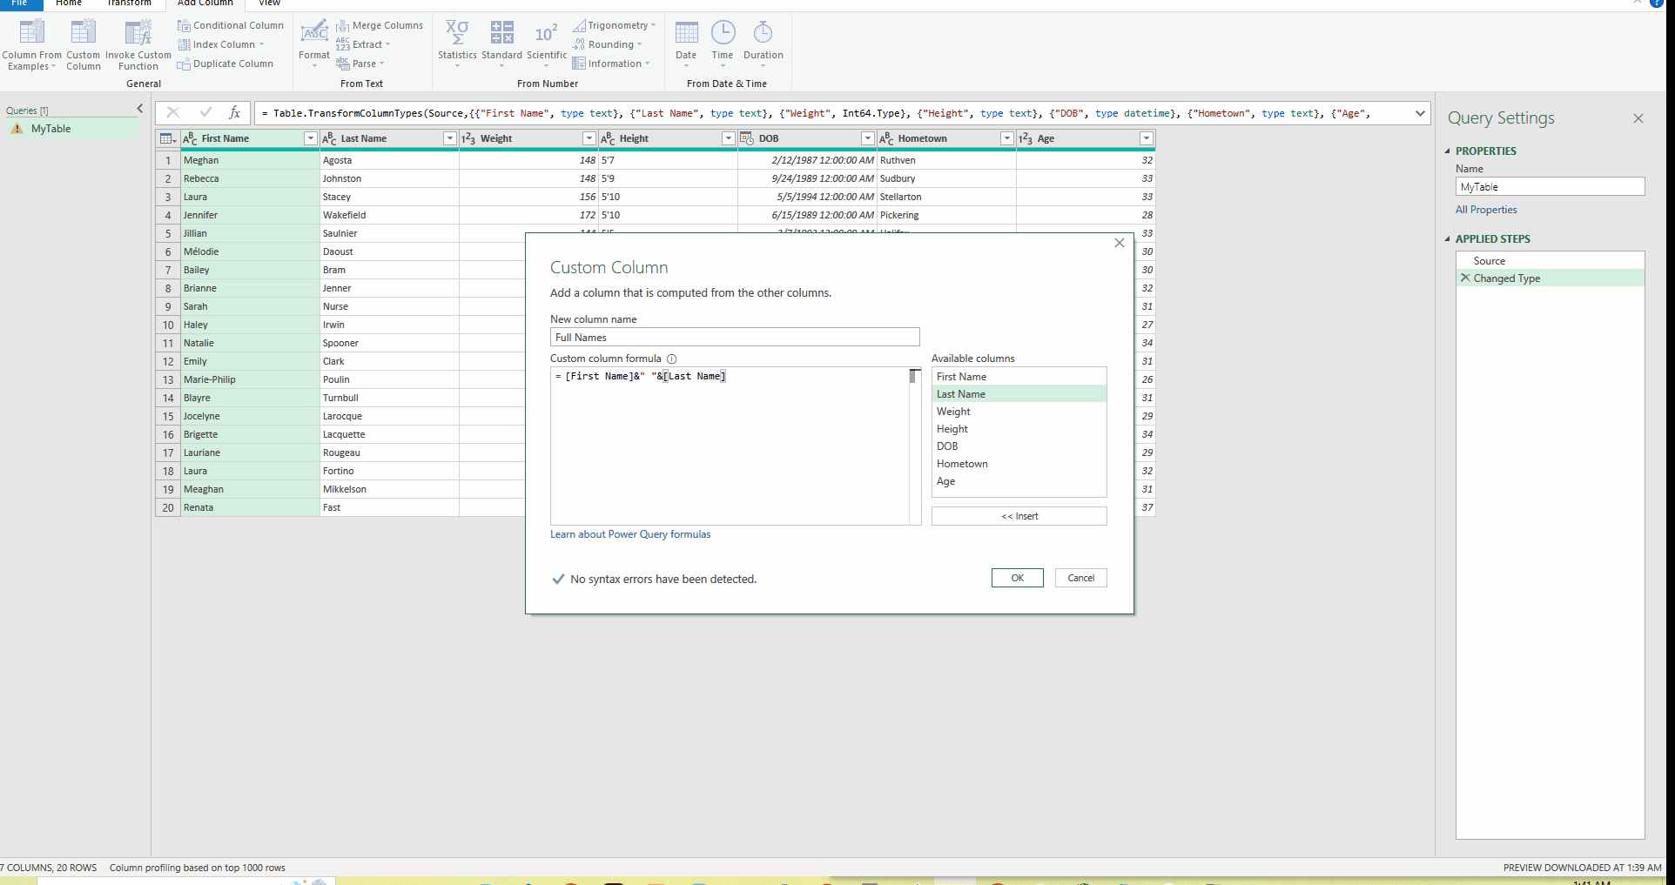Open Time column tool
This screenshot has width=1675, height=885.
(723, 44)
